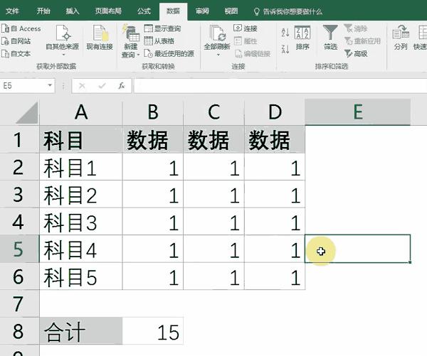Sort descending Z to A
The width and height of the screenshot is (427, 356).
(285, 49)
